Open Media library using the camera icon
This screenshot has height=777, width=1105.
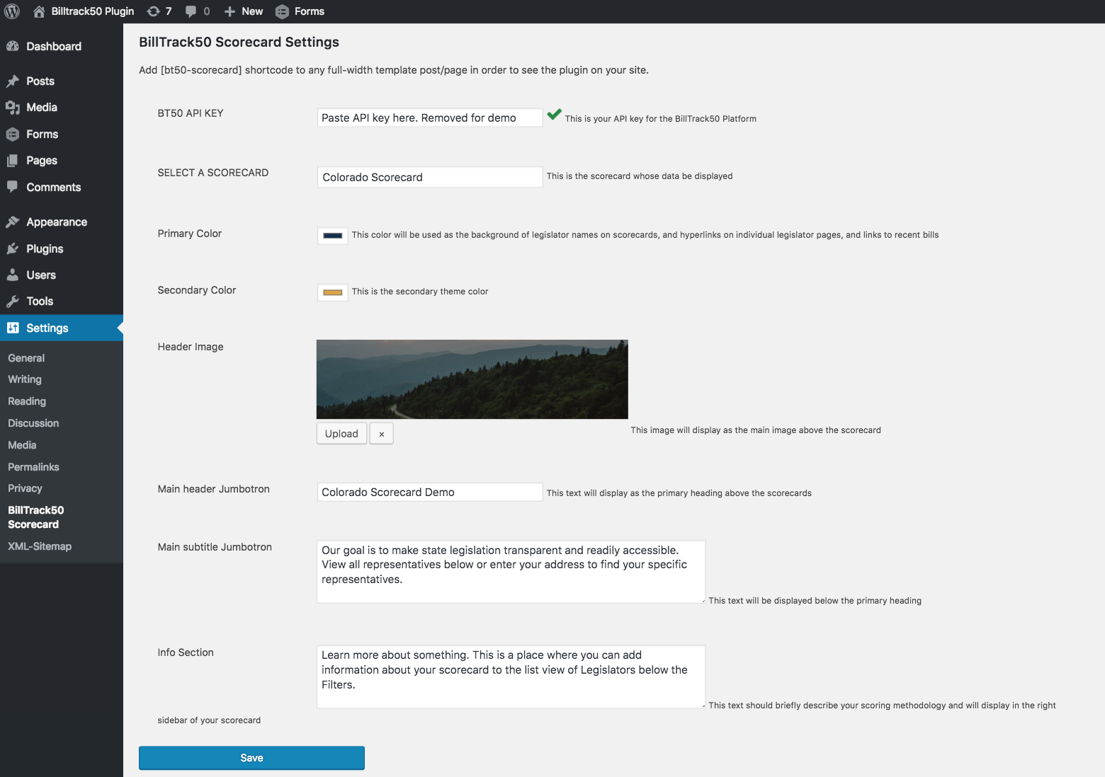tap(13, 108)
